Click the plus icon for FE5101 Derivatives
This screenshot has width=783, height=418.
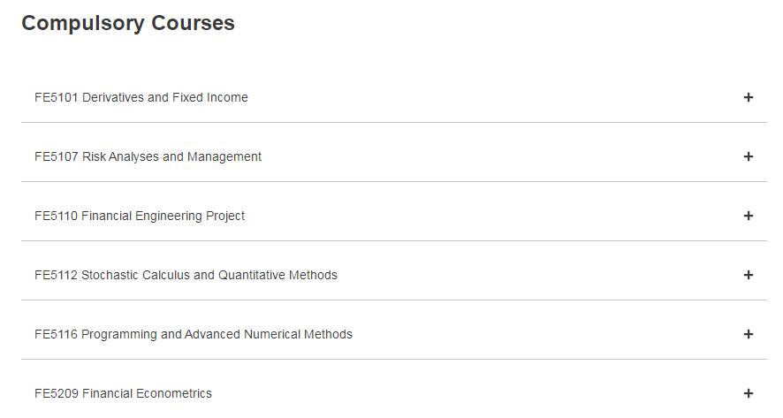coord(748,97)
